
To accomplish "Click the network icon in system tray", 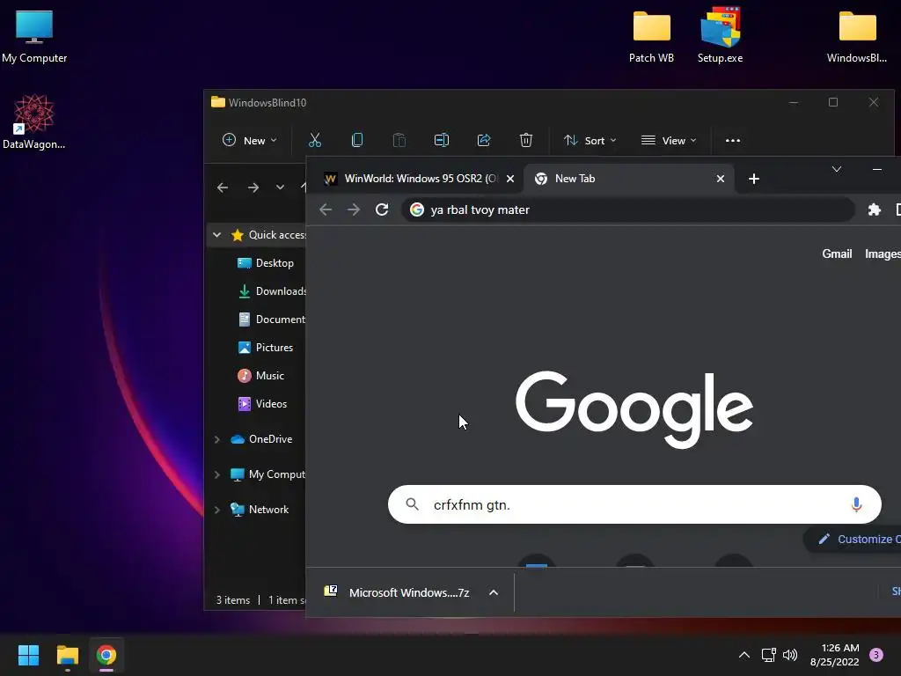I will click(768, 654).
